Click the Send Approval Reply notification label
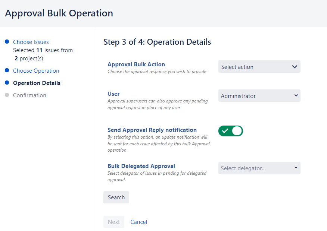 [x=152, y=130]
